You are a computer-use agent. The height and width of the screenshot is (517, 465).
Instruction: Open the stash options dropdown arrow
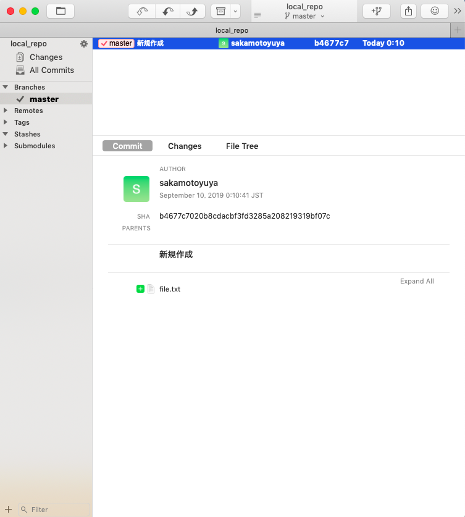coord(235,11)
